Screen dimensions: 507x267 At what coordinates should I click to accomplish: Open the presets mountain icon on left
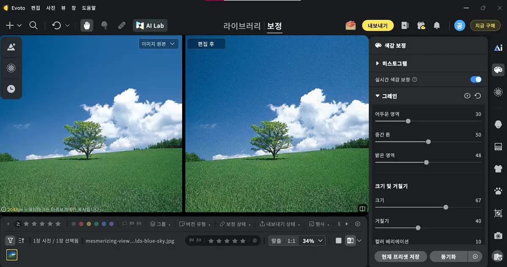(11, 47)
